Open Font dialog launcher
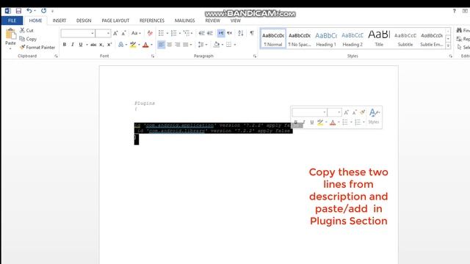This screenshot has height=264, width=470. tap(153, 56)
